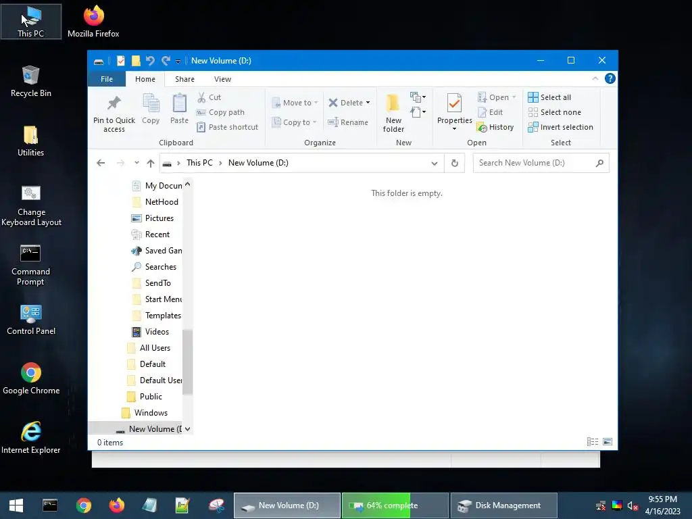The width and height of the screenshot is (692, 519).
Task: Click Select none in ribbon
Action: click(x=554, y=112)
